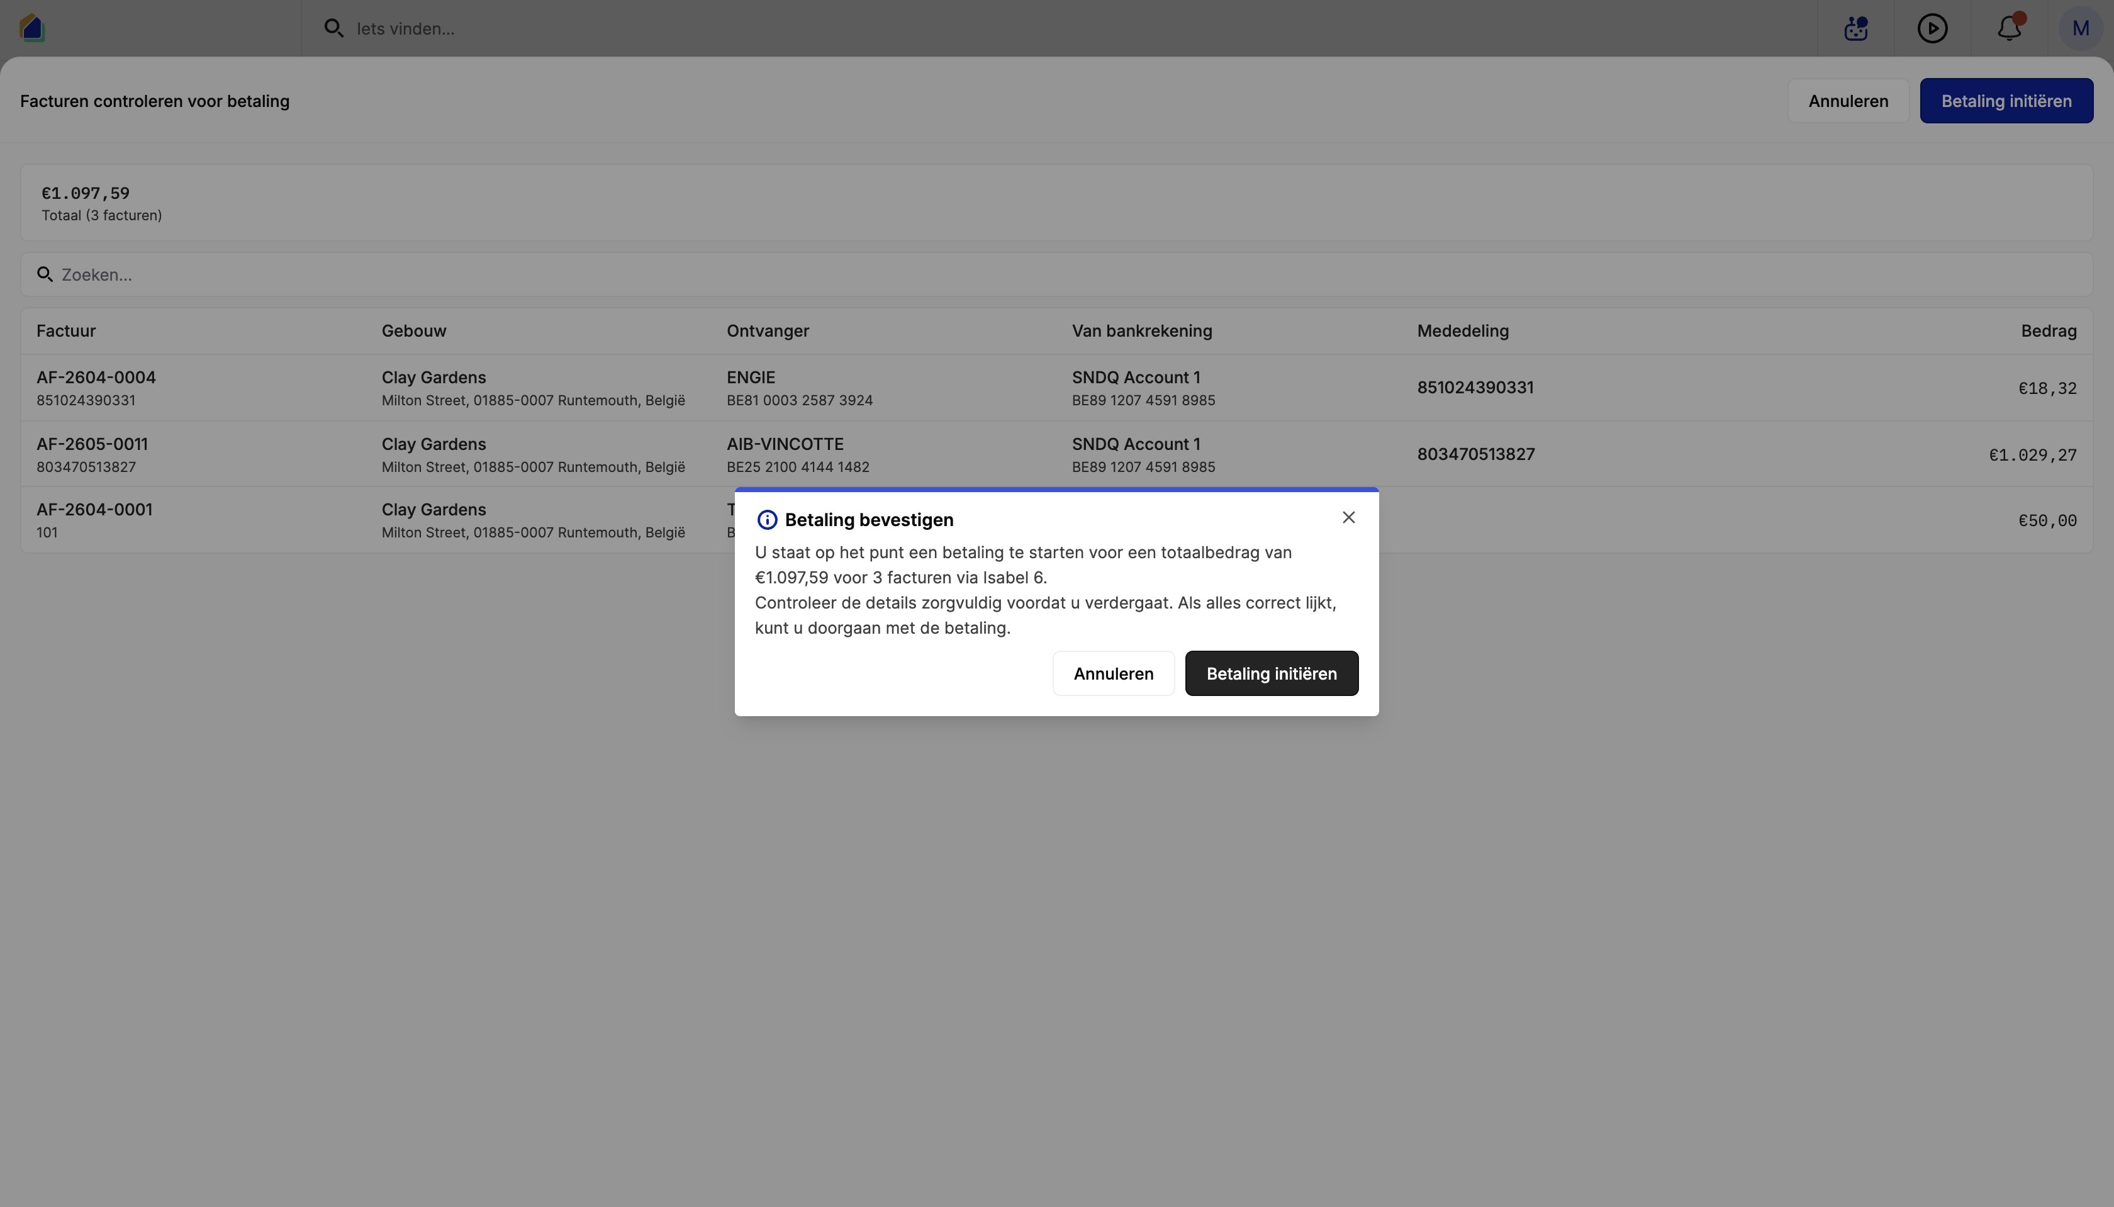The image size is (2114, 1207).
Task: Click Mededeling 803470513827
Action: [x=1476, y=454]
